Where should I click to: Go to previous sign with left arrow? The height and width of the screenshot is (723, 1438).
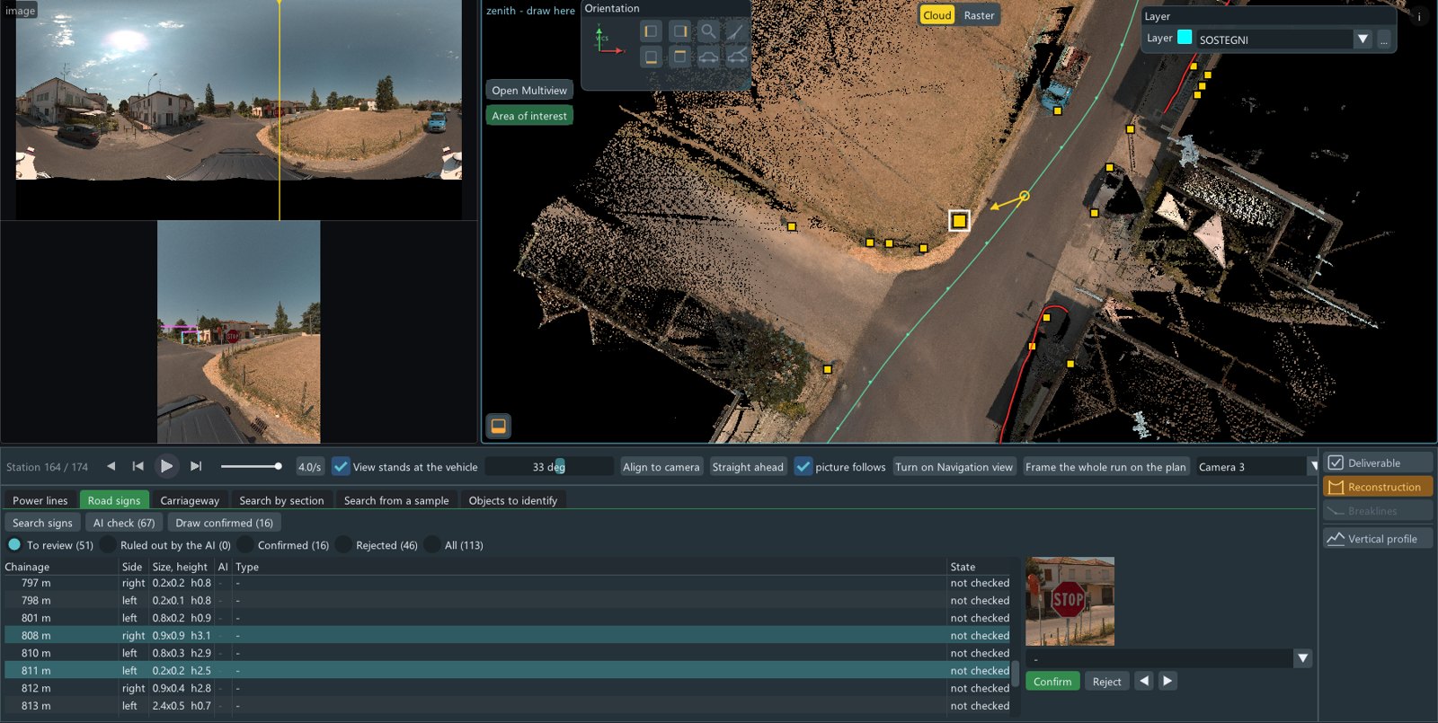click(1144, 681)
